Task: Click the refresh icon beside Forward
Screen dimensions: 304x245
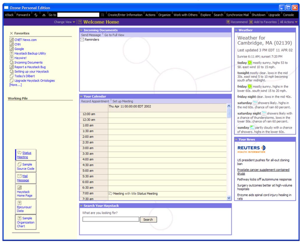Action: click(x=36, y=15)
